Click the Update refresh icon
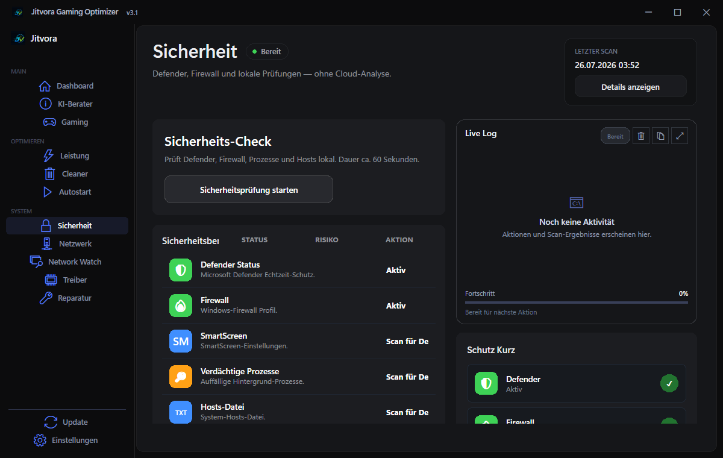This screenshot has width=723, height=458. (51, 422)
